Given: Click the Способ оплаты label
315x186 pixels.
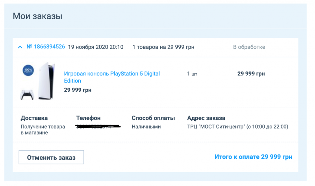Looking at the screenshot, I should coord(153,118).
